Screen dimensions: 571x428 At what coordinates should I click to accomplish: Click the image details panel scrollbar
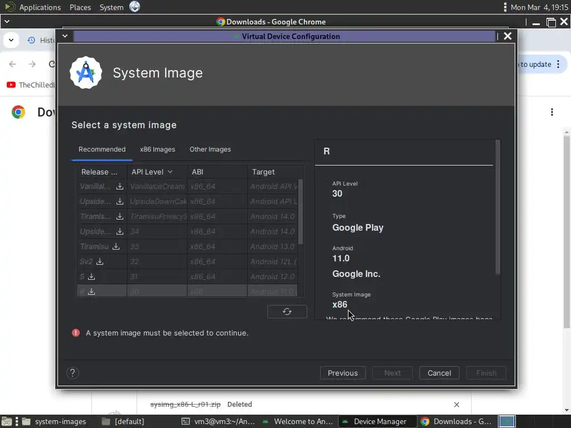(x=498, y=207)
